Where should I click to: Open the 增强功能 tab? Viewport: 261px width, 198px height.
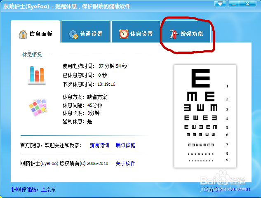tap(186, 32)
